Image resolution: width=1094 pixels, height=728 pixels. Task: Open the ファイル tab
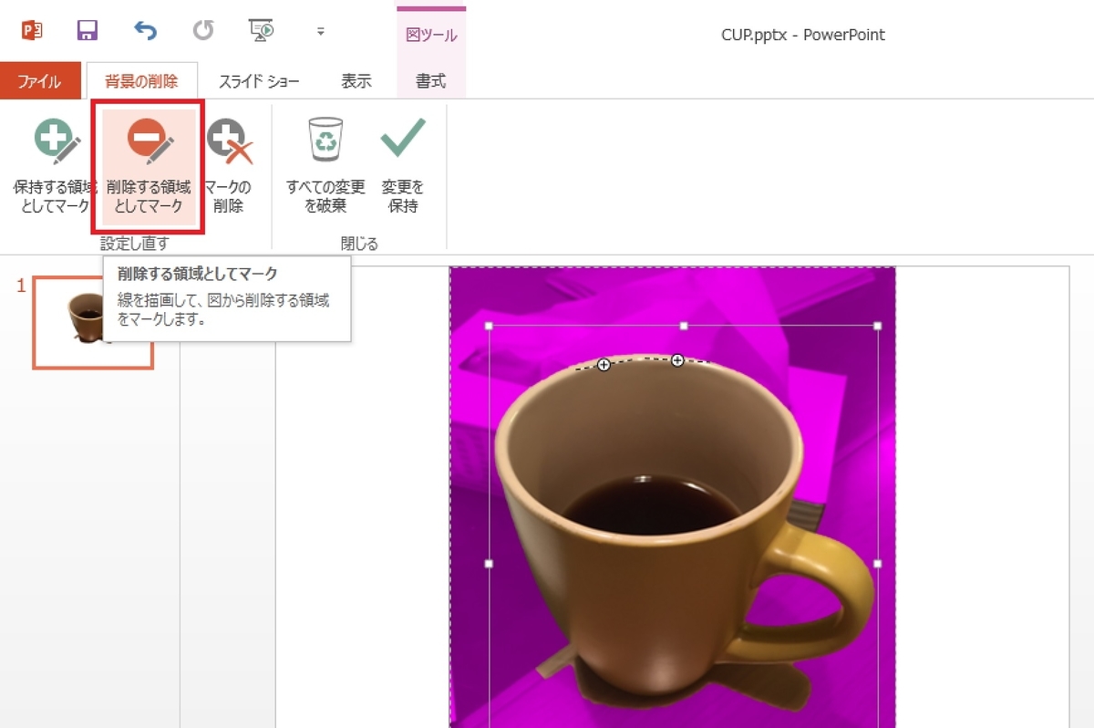(39, 81)
